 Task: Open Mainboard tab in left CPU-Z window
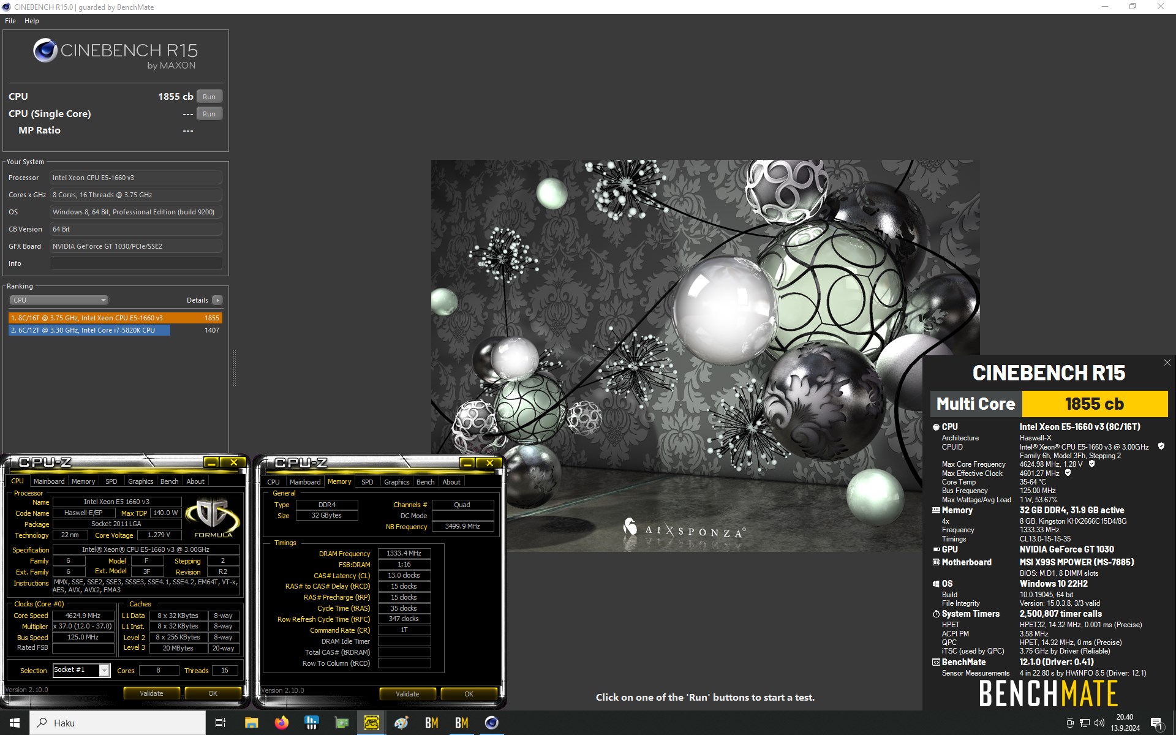point(49,481)
